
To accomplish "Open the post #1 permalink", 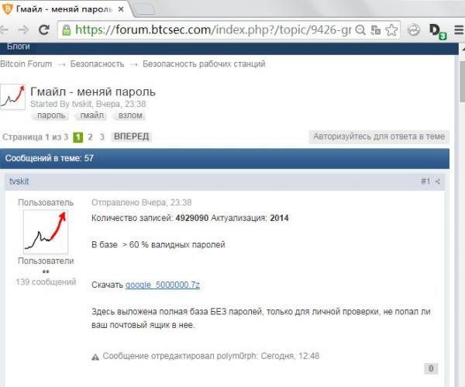I will coord(425,181).
